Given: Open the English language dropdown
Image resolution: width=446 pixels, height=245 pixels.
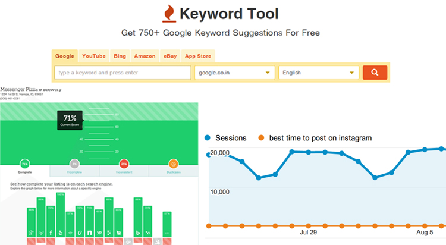Looking at the screenshot, I should point(319,73).
